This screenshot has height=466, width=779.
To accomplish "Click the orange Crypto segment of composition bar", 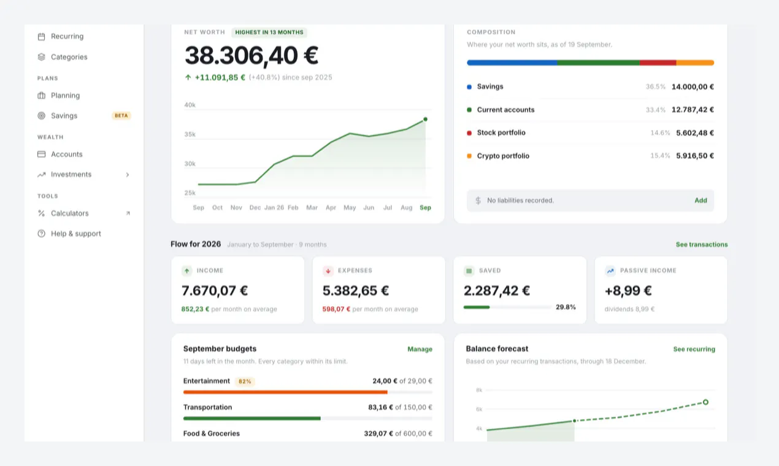I will click(696, 63).
